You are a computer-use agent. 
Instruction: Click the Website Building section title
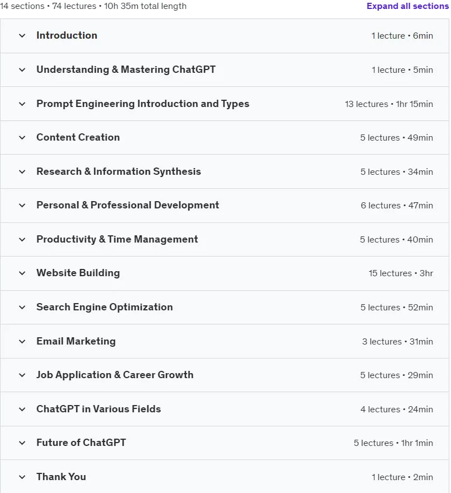[78, 273]
